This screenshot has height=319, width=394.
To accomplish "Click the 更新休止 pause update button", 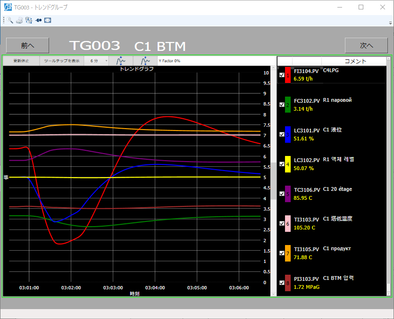I will [21, 61].
